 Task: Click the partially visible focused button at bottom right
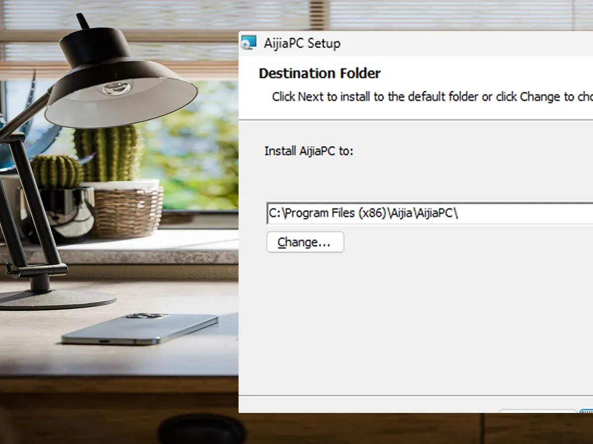click(x=587, y=411)
